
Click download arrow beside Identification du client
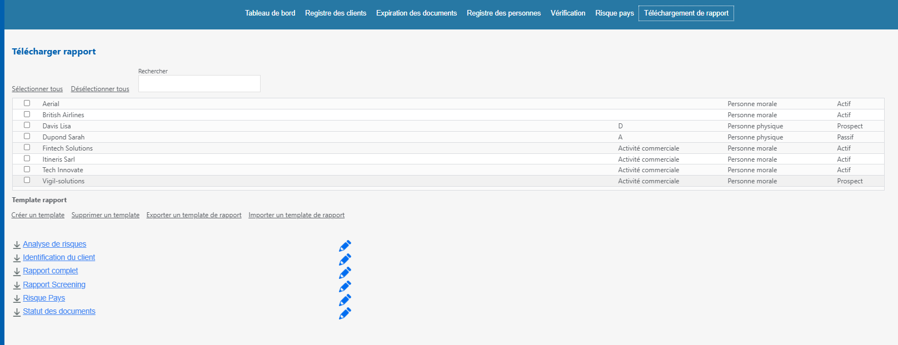coord(17,258)
